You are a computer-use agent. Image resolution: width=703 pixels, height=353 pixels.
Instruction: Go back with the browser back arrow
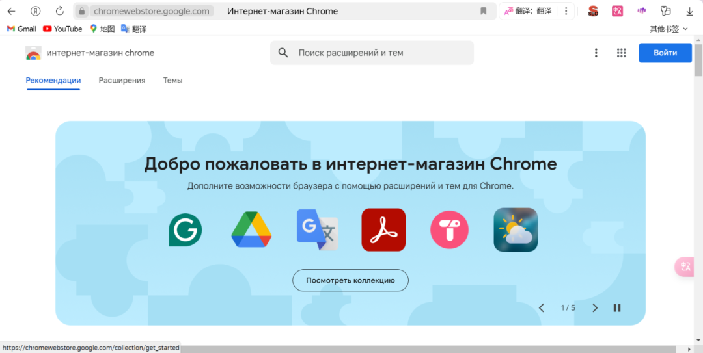[12, 11]
